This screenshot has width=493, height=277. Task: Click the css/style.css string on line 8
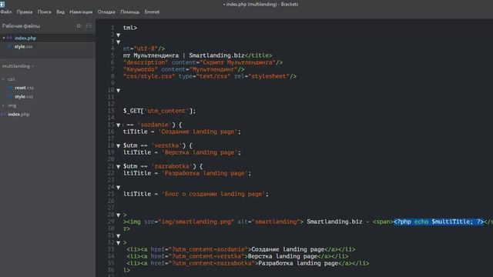point(149,76)
